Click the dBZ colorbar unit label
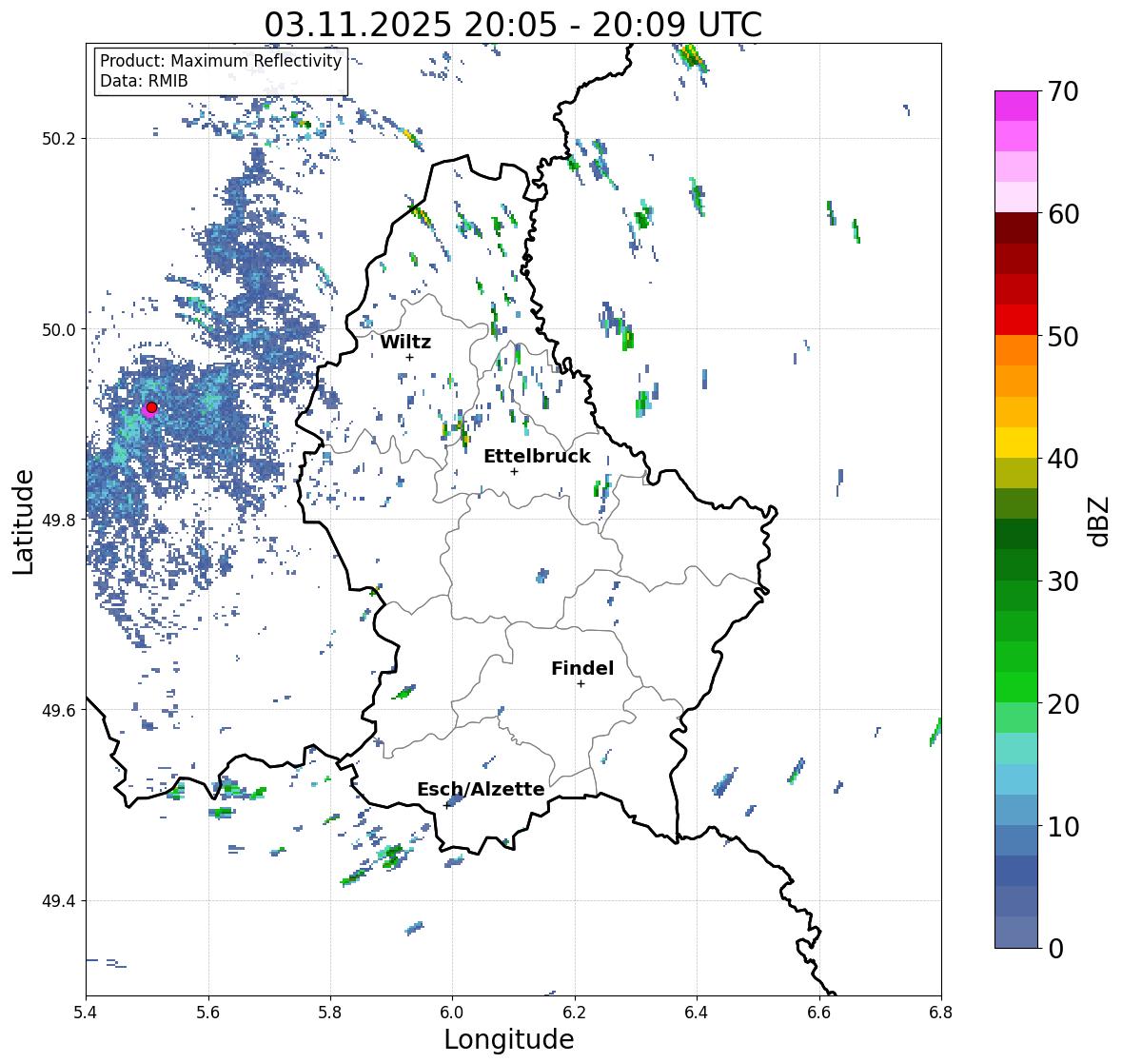 coord(1100,521)
